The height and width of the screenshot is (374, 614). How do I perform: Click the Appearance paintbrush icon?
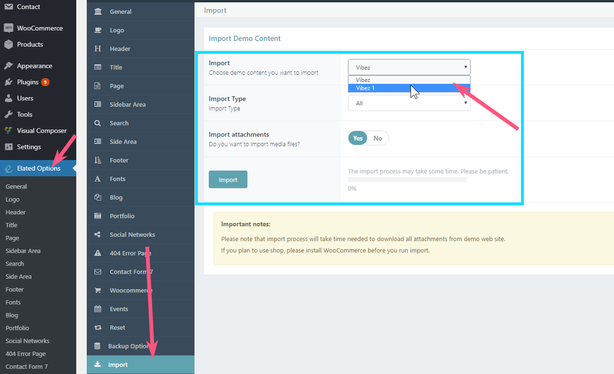tap(9, 66)
